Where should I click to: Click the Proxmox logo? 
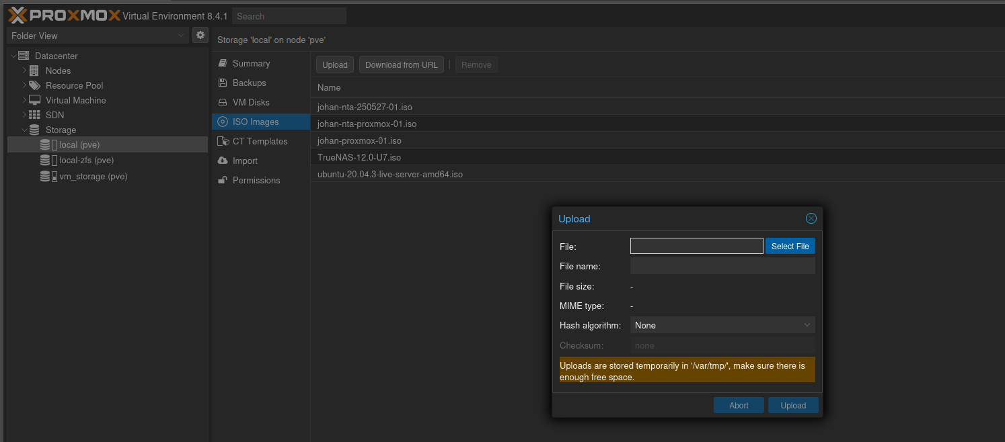click(64, 15)
